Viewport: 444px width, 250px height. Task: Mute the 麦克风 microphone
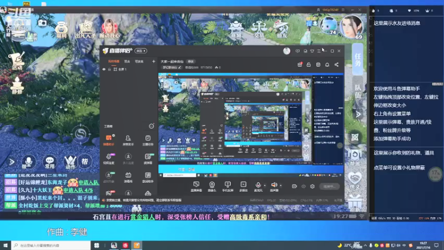coord(258,187)
